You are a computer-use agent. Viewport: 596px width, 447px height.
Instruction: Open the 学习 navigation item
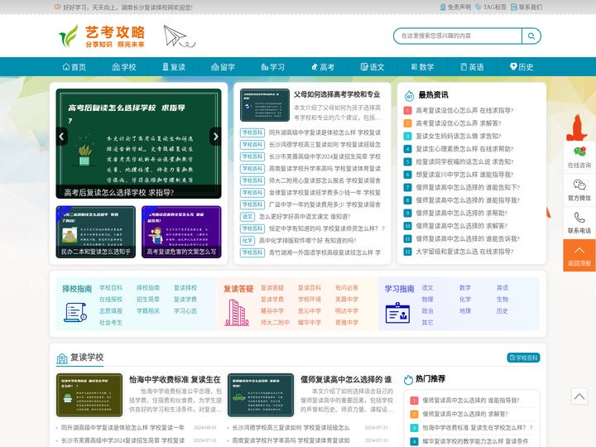(x=273, y=67)
